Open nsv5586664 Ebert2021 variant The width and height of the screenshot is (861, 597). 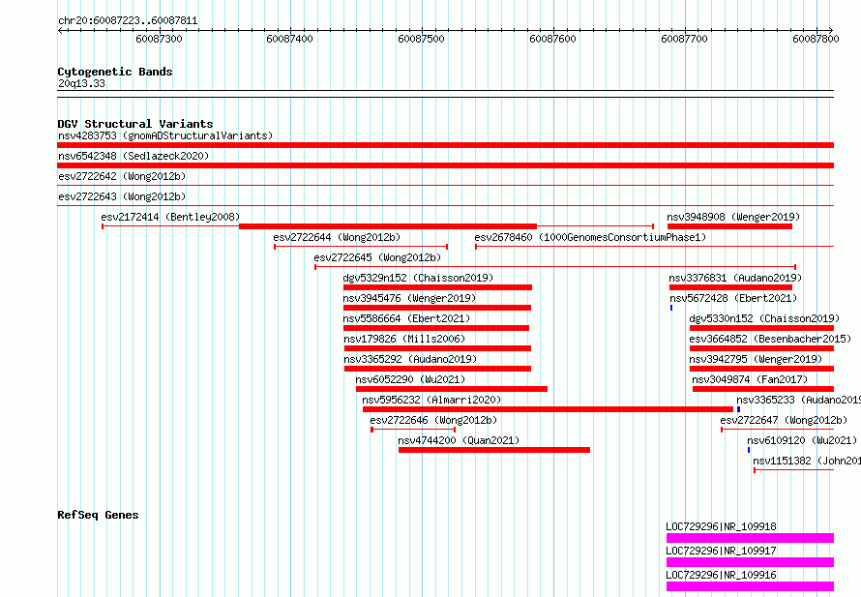click(406, 318)
